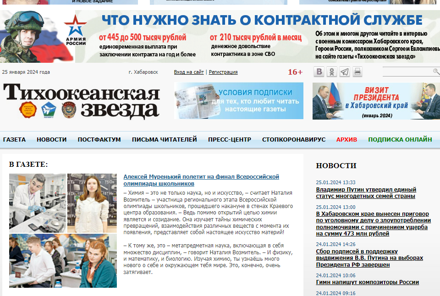This screenshot has width=440, height=296.
Task: Open news about signature collection for Putin
Action: tap(369, 258)
